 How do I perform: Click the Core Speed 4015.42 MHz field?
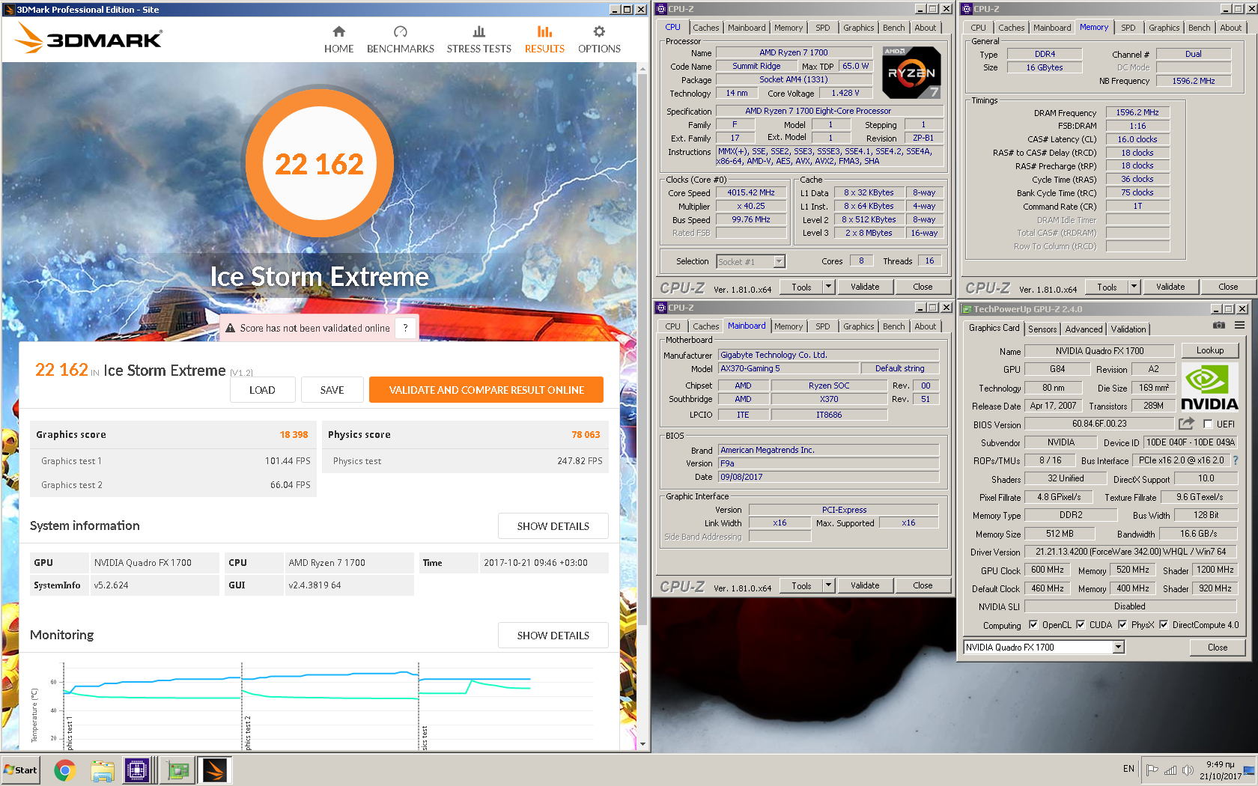(751, 192)
